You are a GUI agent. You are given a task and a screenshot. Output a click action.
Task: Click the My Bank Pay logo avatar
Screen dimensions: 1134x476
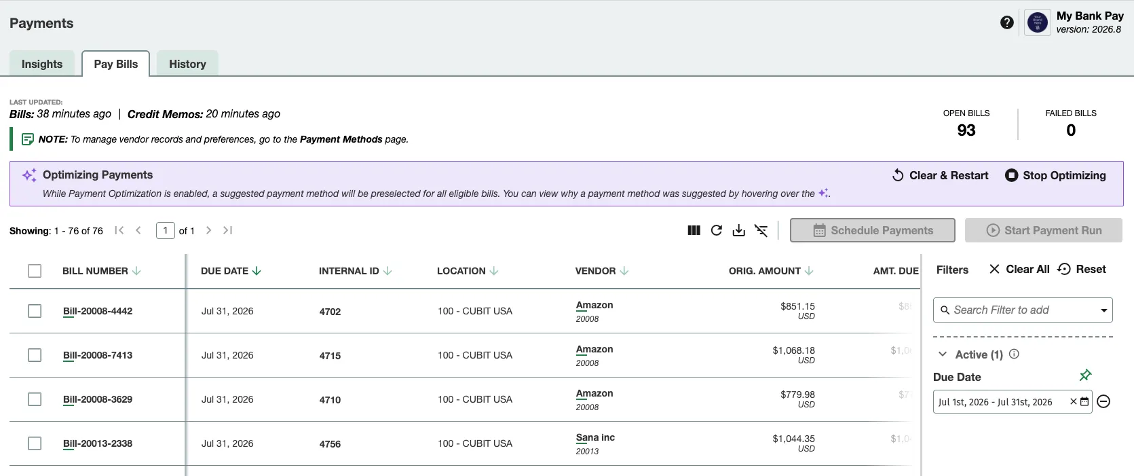pos(1038,23)
